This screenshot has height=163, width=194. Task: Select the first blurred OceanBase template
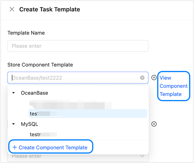tap(70, 104)
